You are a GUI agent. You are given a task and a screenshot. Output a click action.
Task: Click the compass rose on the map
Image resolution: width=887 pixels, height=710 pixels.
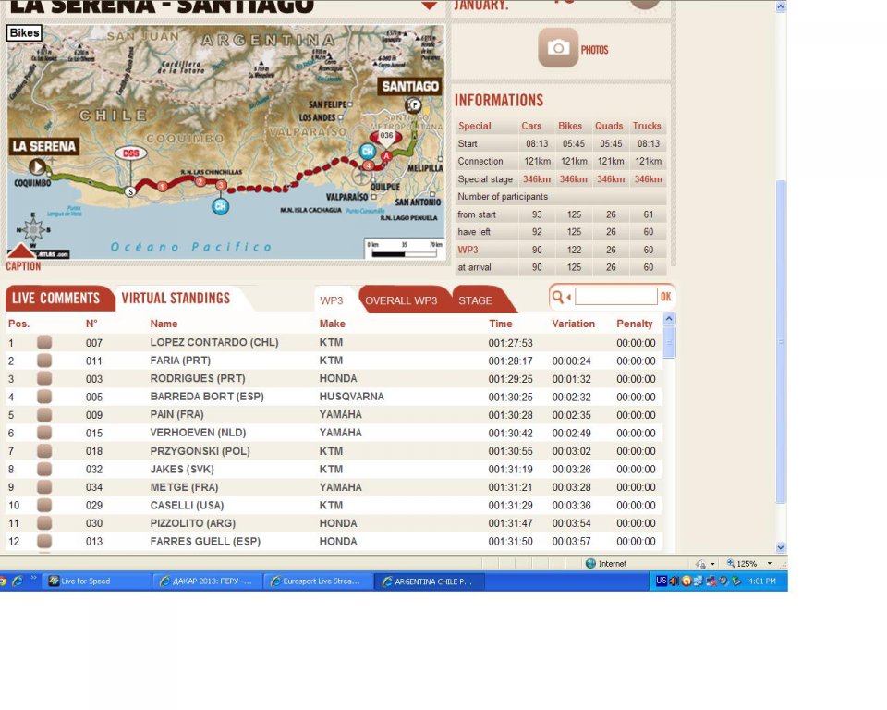point(33,230)
